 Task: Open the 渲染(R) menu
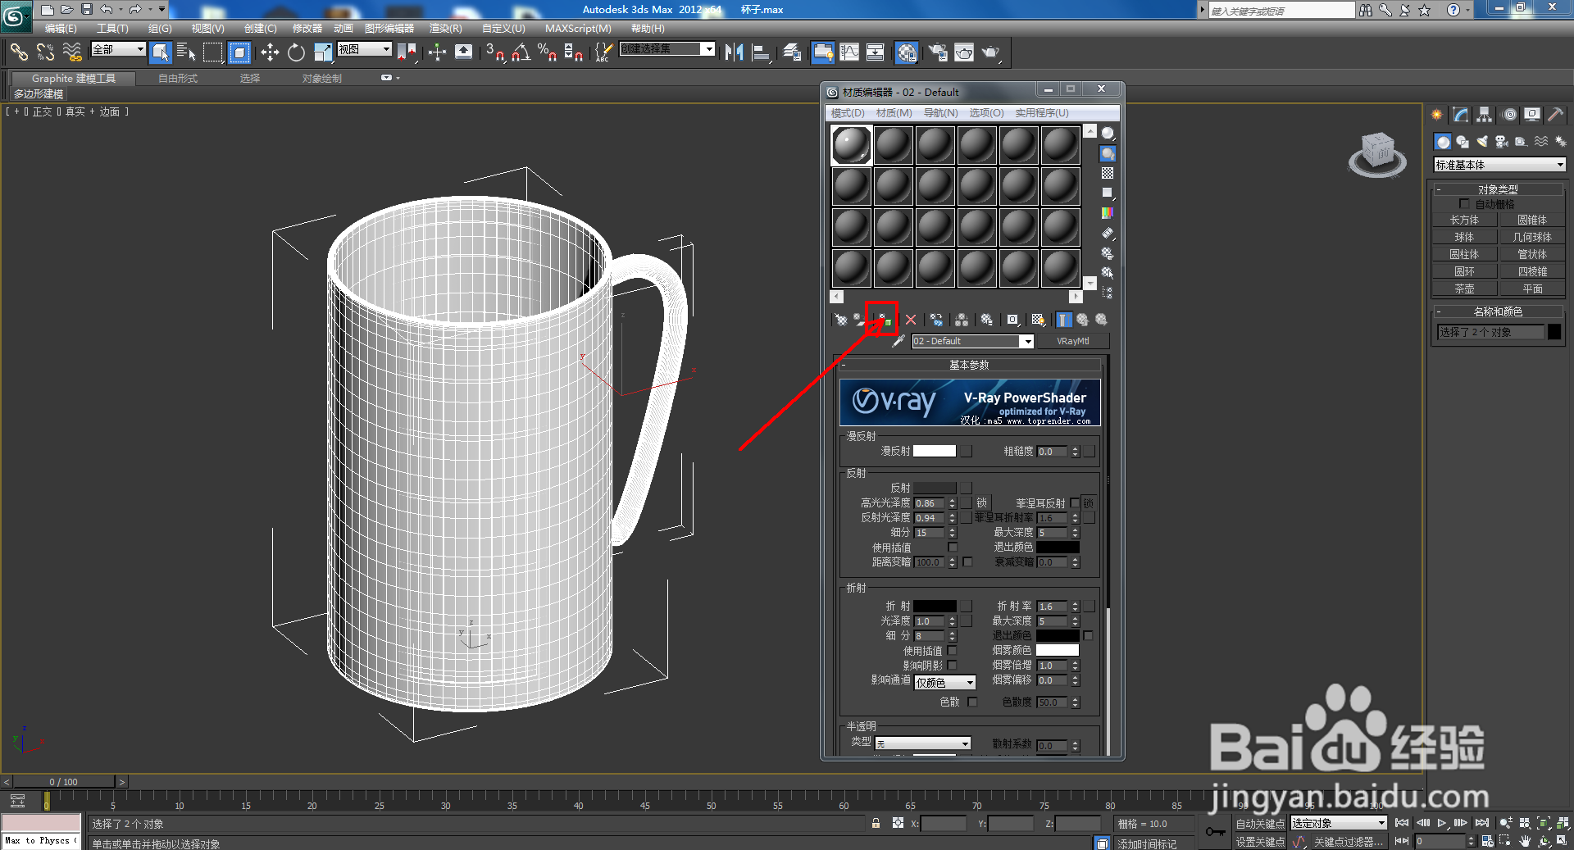tap(445, 28)
